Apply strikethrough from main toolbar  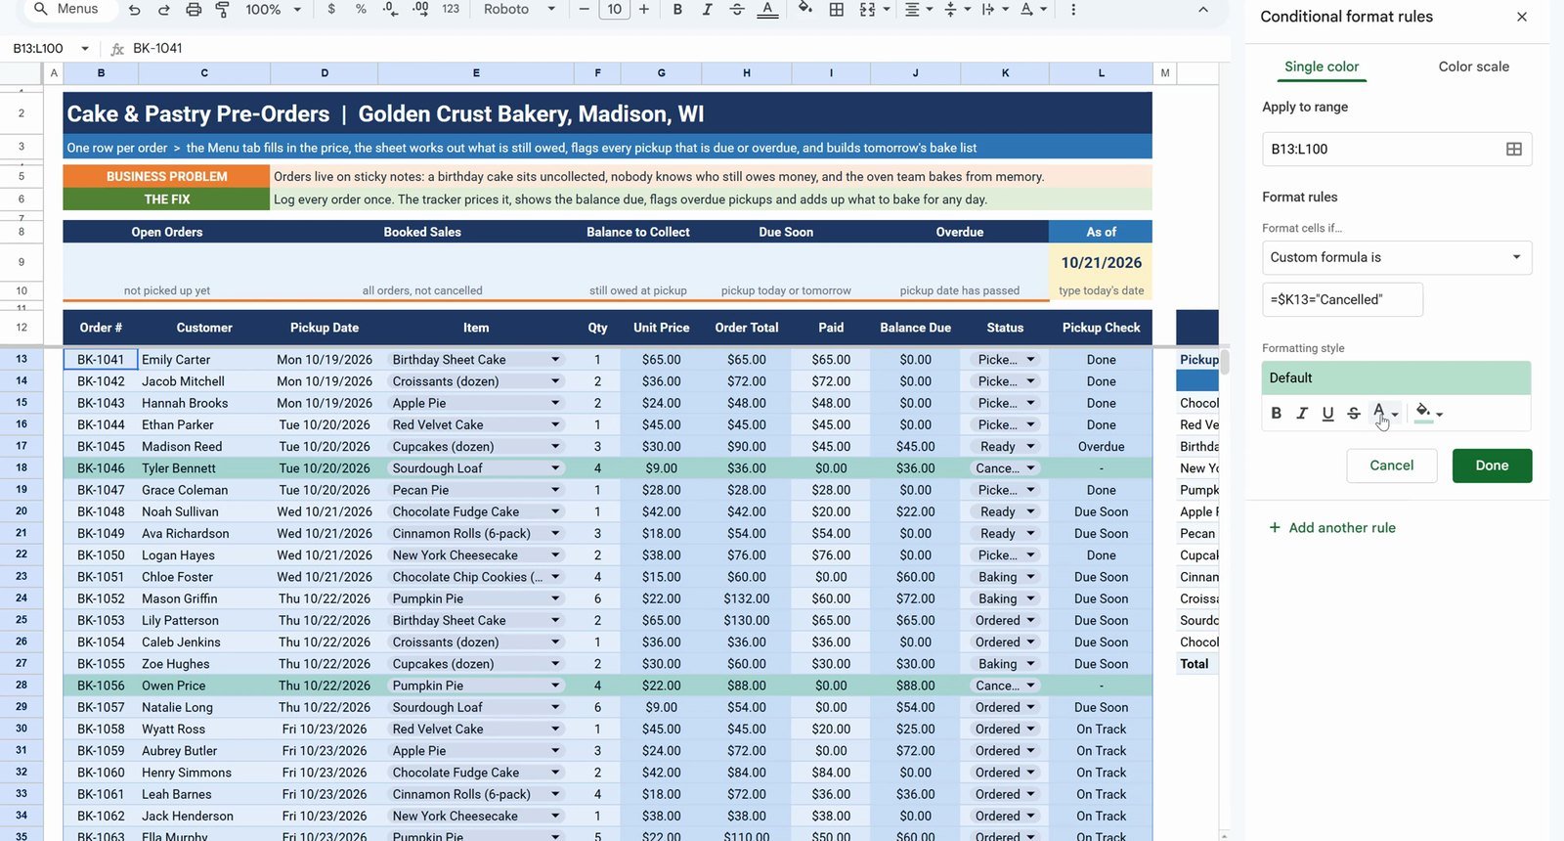(x=737, y=10)
